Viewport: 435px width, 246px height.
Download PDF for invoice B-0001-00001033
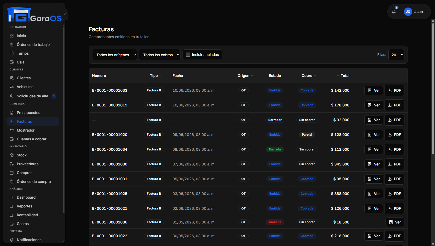[x=394, y=90]
